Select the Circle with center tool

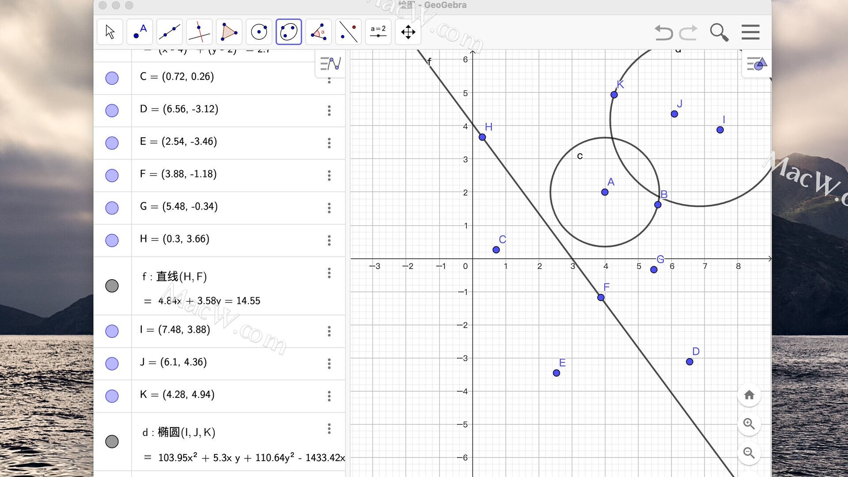tap(259, 32)
